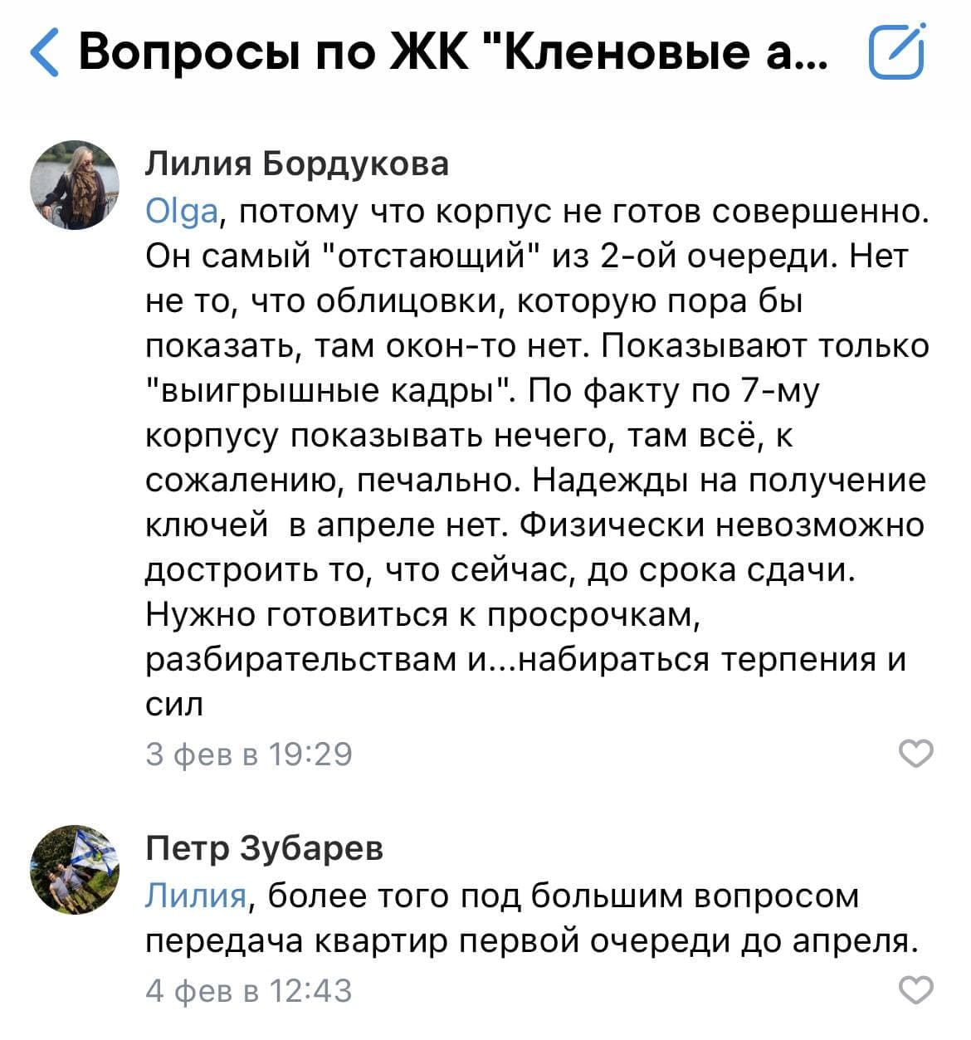Tap the compose new post icon

pos(895,52)
